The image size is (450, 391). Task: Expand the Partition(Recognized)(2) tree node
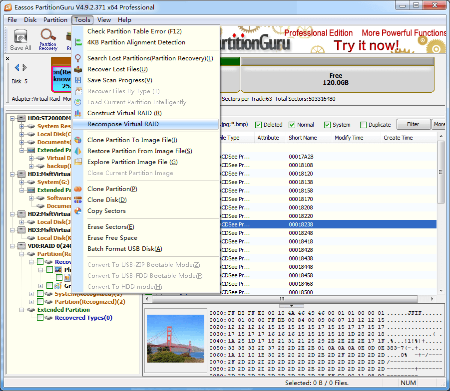pos(31,302)
